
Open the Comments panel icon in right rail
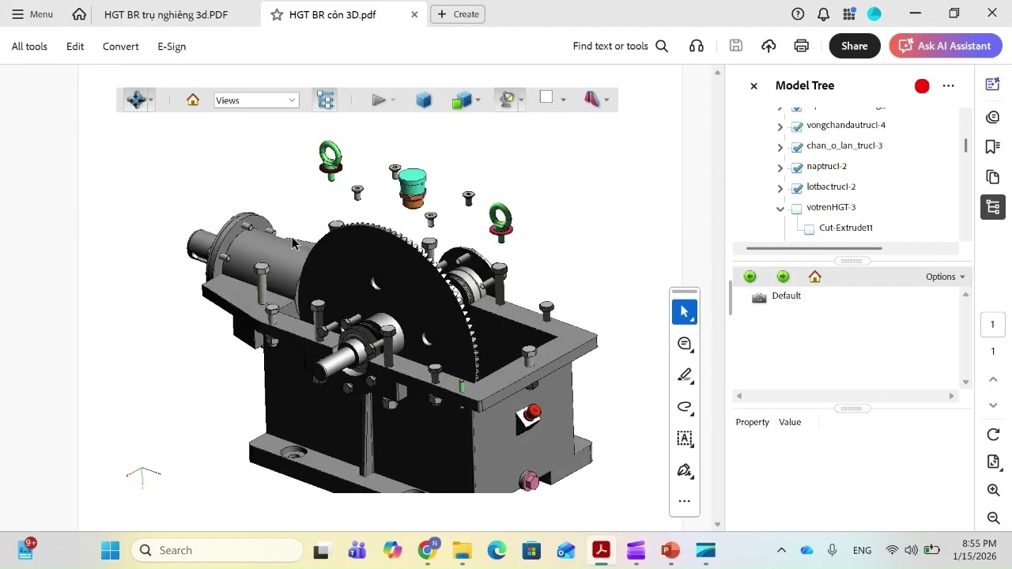click(x=993, y=117)
